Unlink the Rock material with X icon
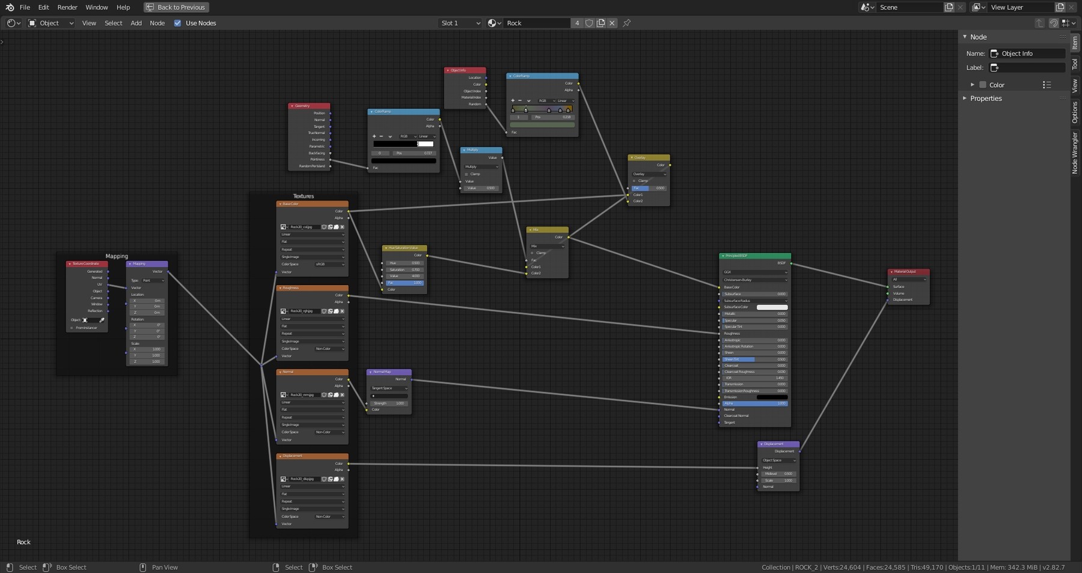 pyautogui.click(x=612, y=23)
